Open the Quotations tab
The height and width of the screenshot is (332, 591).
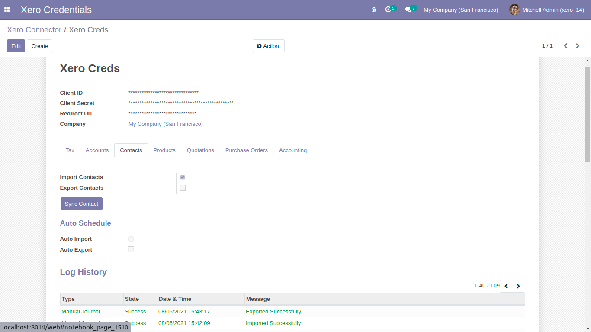click(x=200, y=150)
